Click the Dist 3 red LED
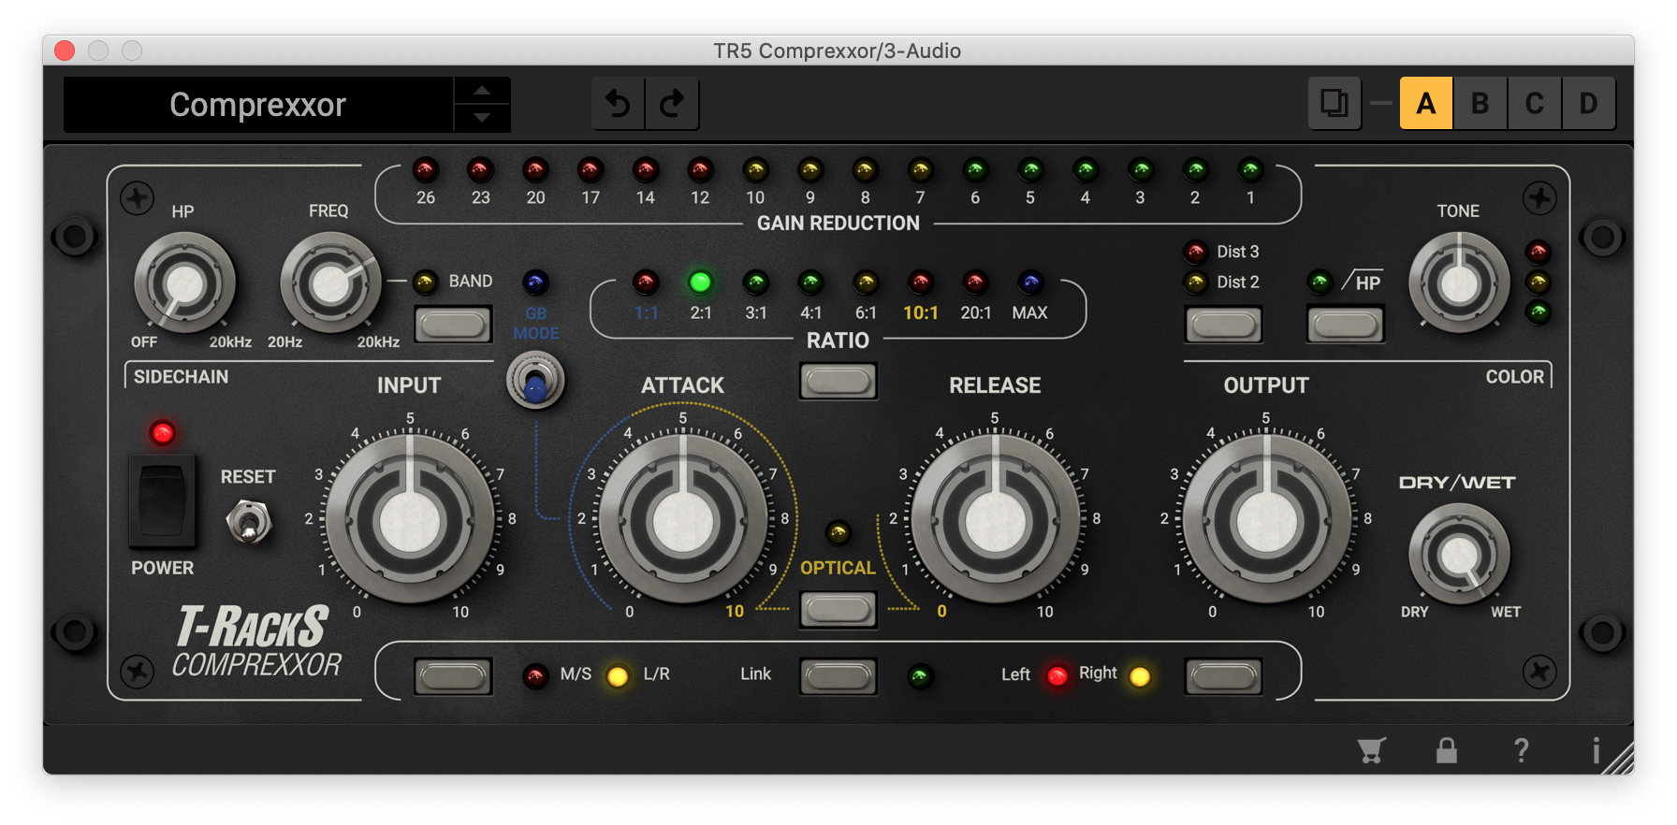This screenshot has height=825, width=1677. point(1195,252)
